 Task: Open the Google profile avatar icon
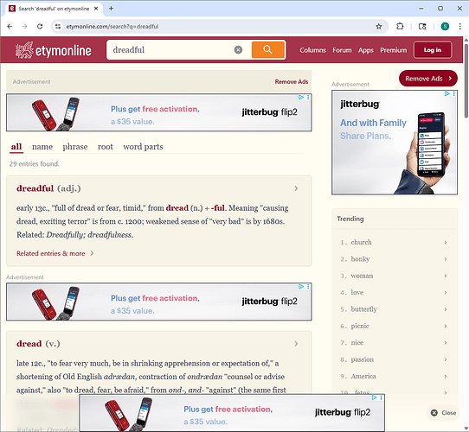[445, 26]
